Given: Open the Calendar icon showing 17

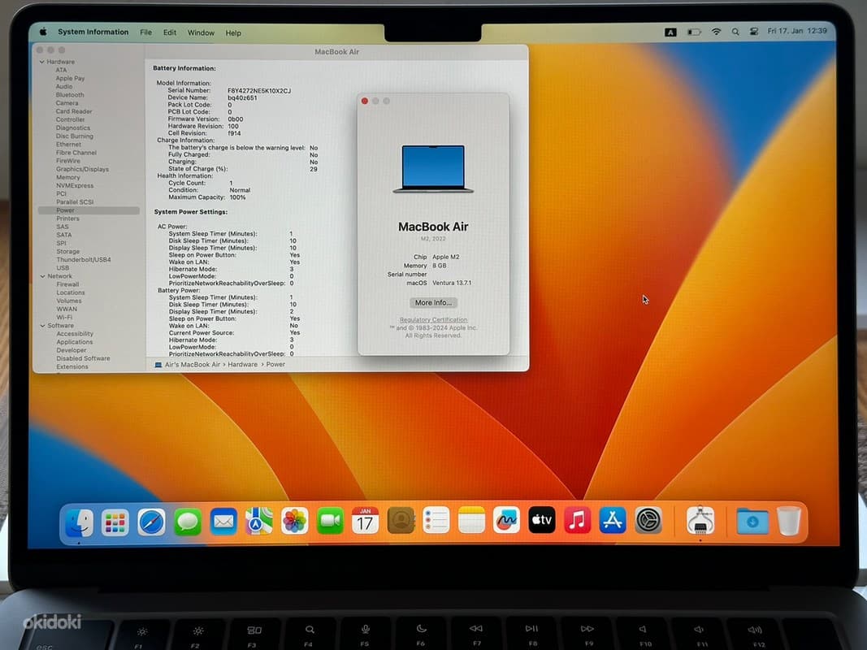Looking at the screenshot, I should [366, 521].
